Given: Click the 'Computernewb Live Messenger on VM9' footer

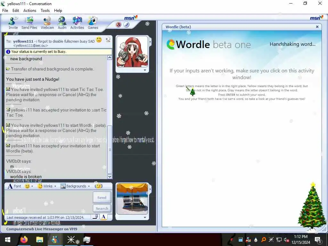Looking at the screenshot, I should pos(42,229).
